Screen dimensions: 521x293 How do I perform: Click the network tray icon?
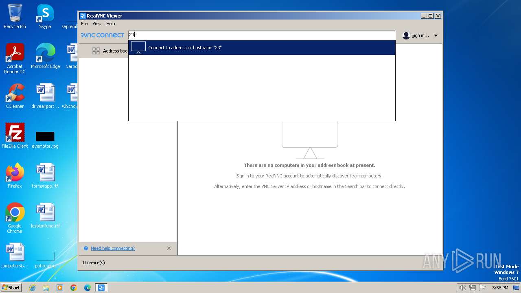pyautogui.click(x=473, y=288)
